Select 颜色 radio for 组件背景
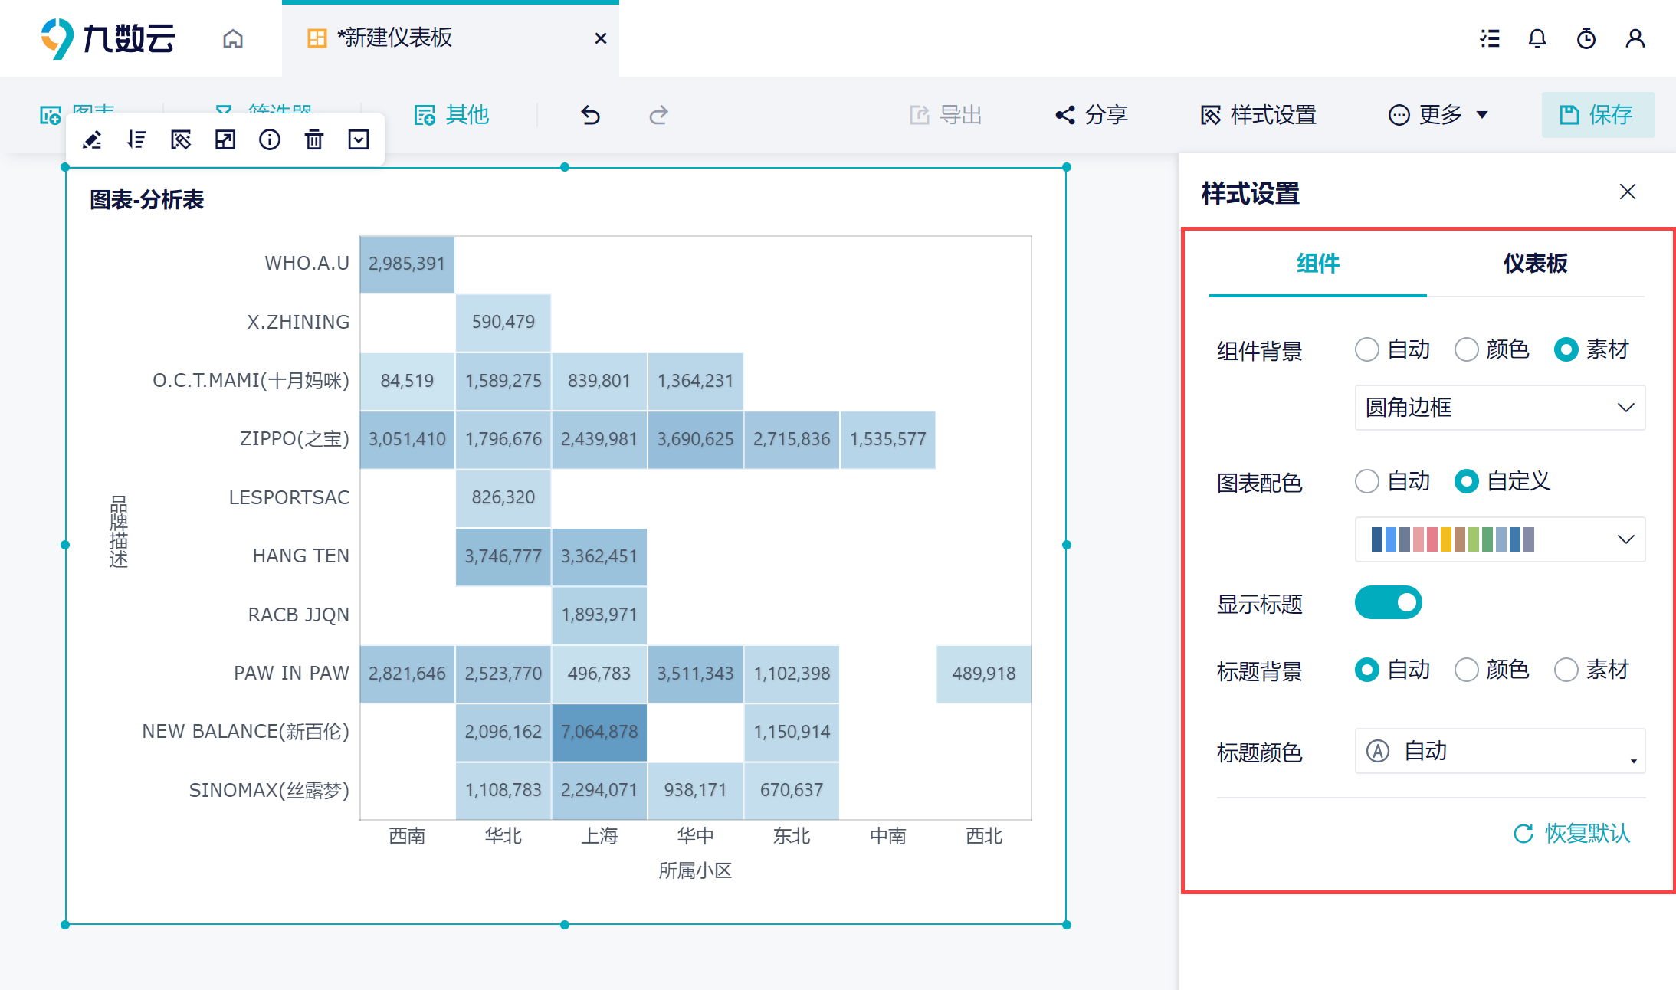 click(1467, 349)
